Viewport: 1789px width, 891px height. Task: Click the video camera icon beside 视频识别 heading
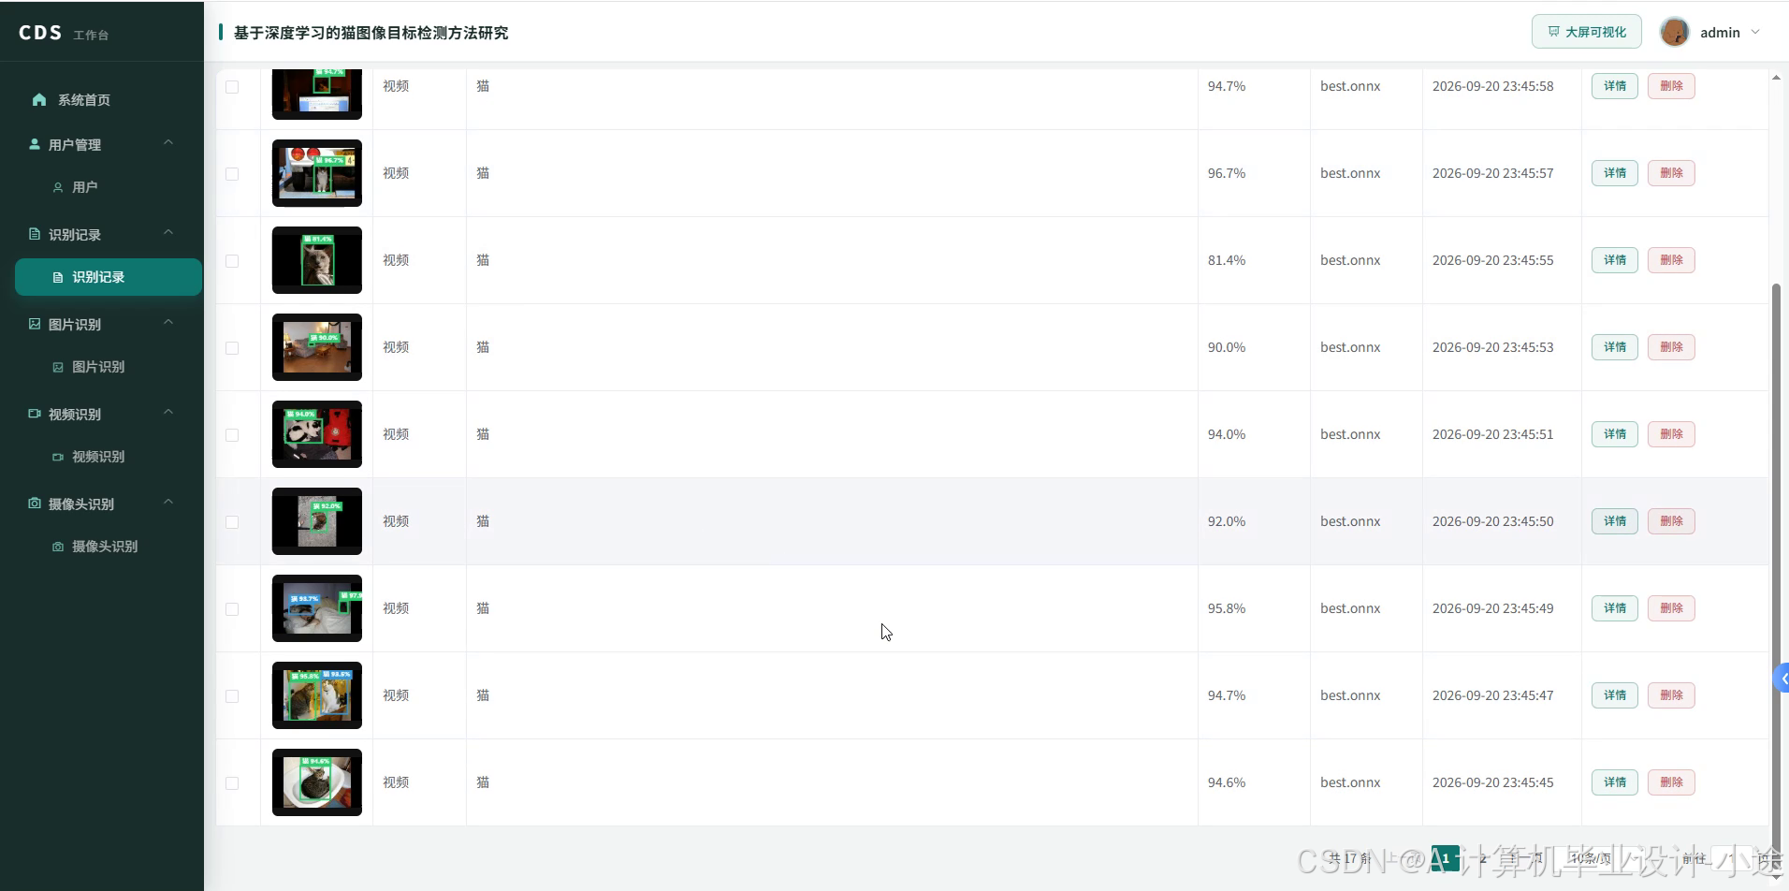pos(35,414)
